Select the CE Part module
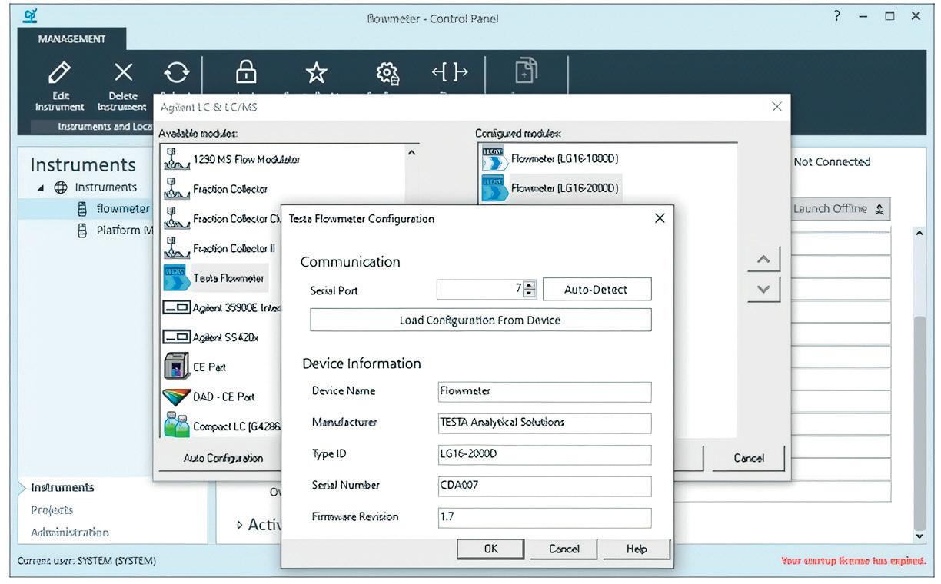 point(195,367)
